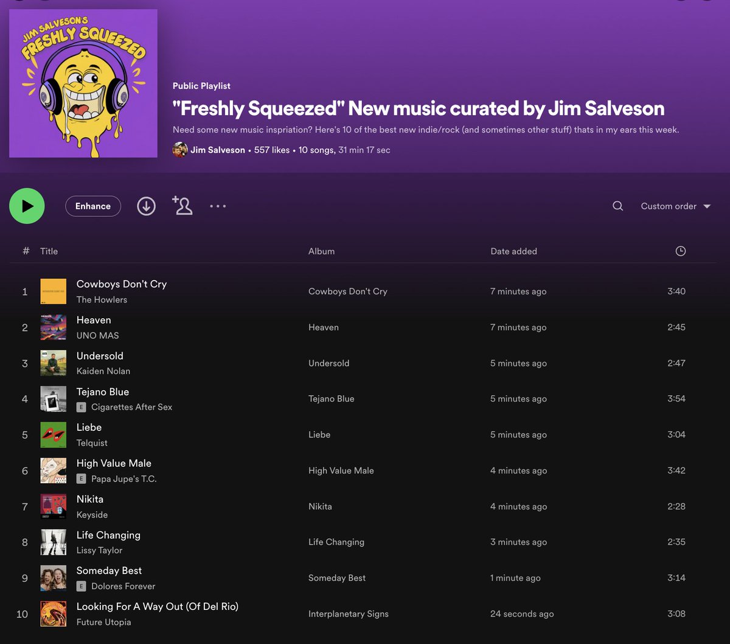Click the Future Utopia track cover thumbnail
730x644 pixels.
point(53,614)
